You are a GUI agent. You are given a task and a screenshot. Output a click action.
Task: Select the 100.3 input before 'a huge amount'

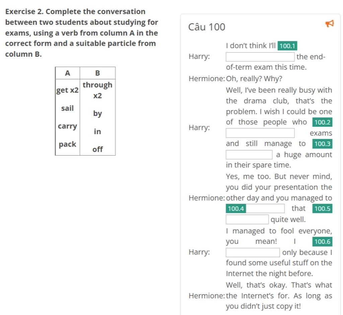click(x=249, y=155)
